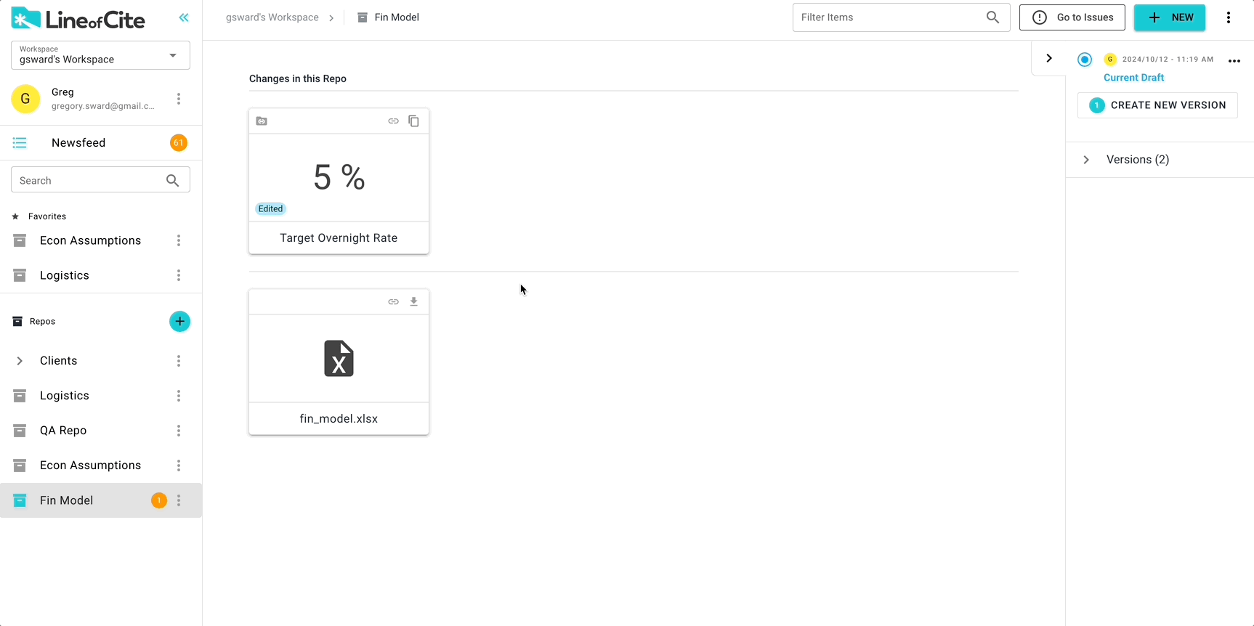
Task: Add a new repo with plus icon
Action: (x=179, y=322)
